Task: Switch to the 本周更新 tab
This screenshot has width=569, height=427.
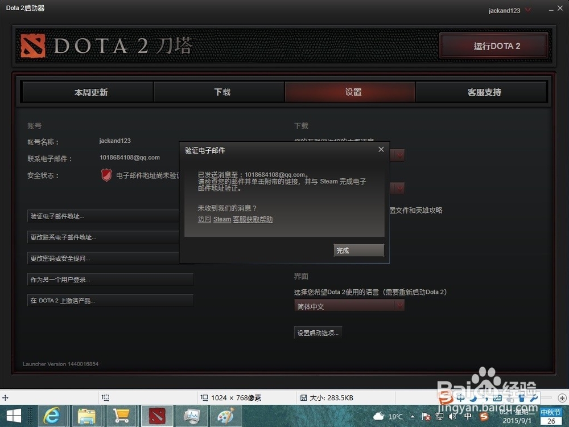Action: click(x=88, y=92)
